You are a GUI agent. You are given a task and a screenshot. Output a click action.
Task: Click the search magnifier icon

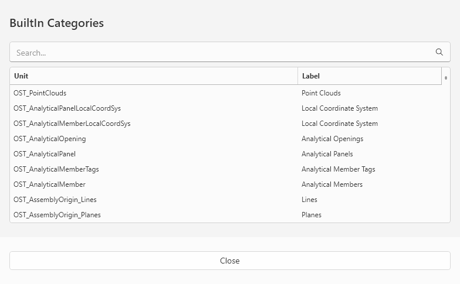click(439, 52)
